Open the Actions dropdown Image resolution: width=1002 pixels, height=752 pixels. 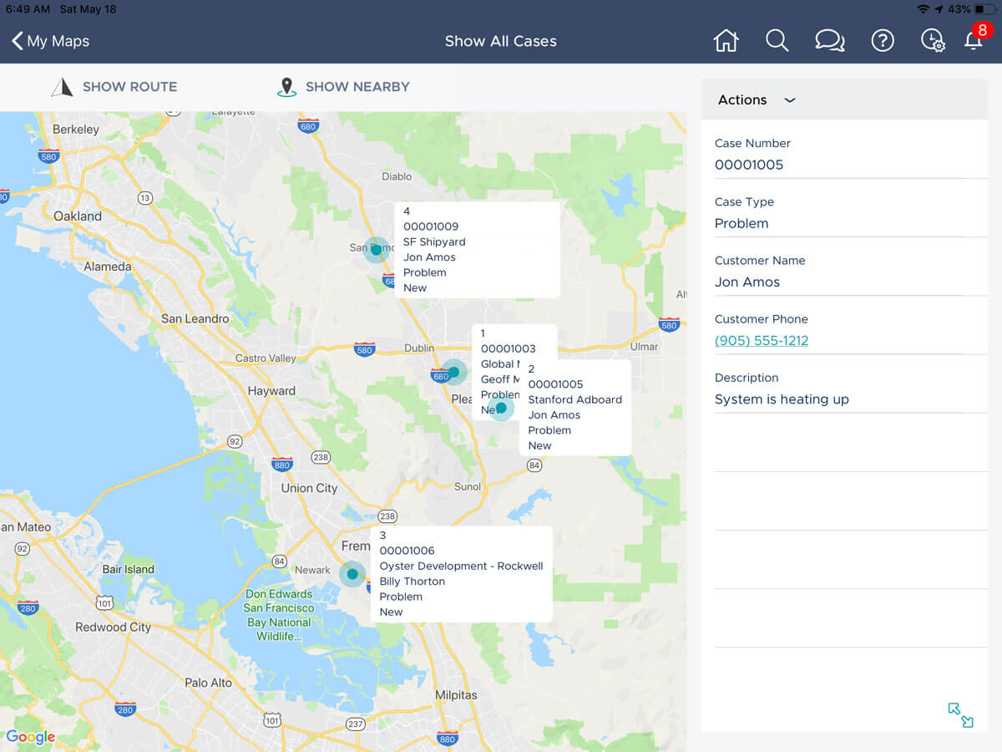click(x=754, y=99)
